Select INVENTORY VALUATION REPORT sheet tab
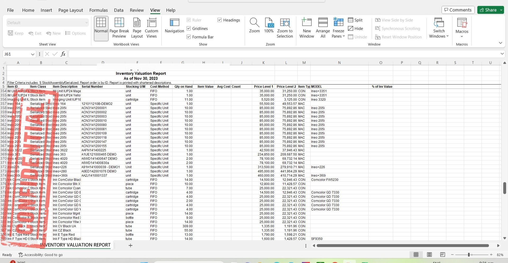This screenshot has width=508, height=263. coord(75,245)
